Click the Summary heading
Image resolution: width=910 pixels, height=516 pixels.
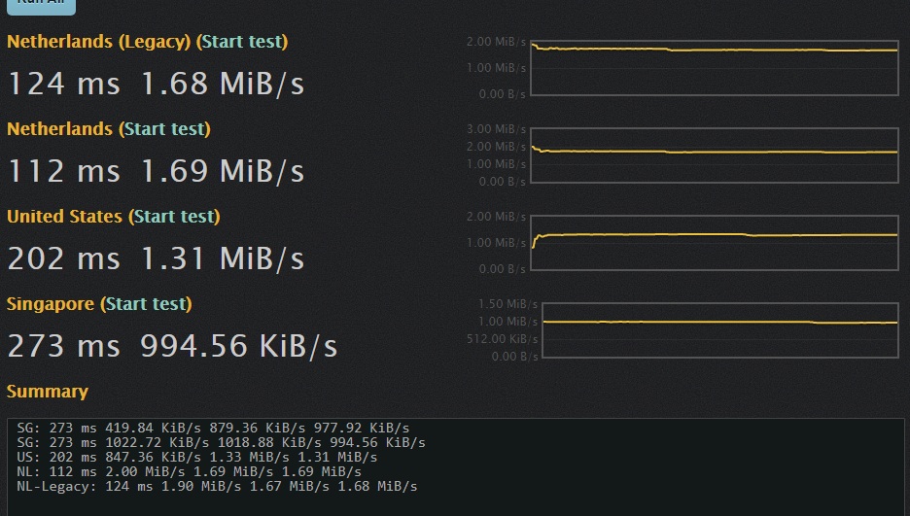click(48, 392)
